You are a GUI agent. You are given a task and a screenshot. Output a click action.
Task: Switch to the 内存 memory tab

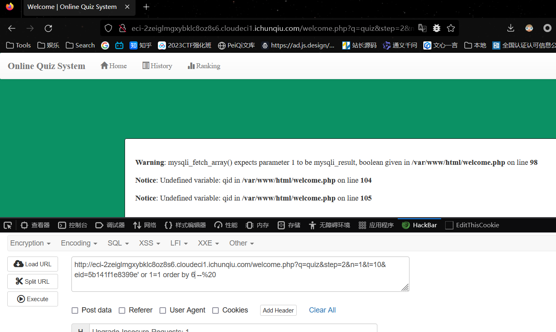coord(257,225)
